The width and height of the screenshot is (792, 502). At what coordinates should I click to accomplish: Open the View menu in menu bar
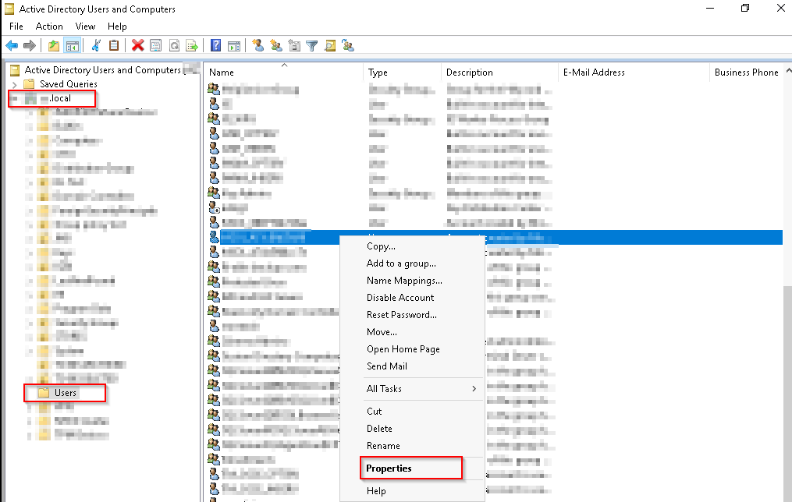pyautogui.click(x=86, y=27)
